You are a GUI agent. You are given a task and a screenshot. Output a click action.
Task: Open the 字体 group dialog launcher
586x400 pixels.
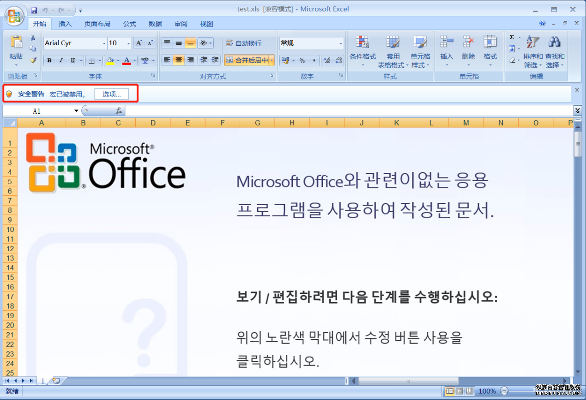pyautogui.click(x=154, y=75)
